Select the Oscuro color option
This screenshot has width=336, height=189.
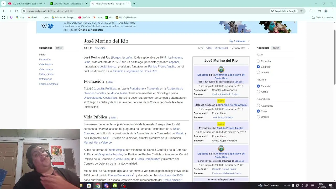(x=258, y=117)
